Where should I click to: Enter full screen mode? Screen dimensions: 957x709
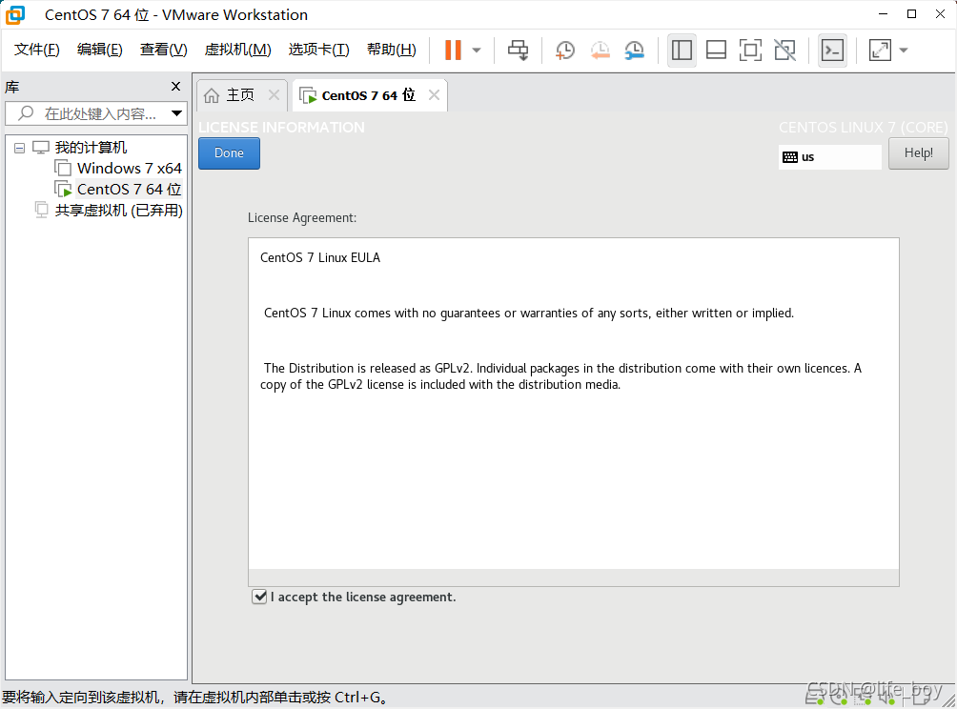pyautogui.click(x=750, y=51)
